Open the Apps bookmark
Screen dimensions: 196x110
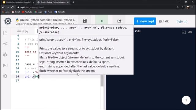[x=6, y=12]
